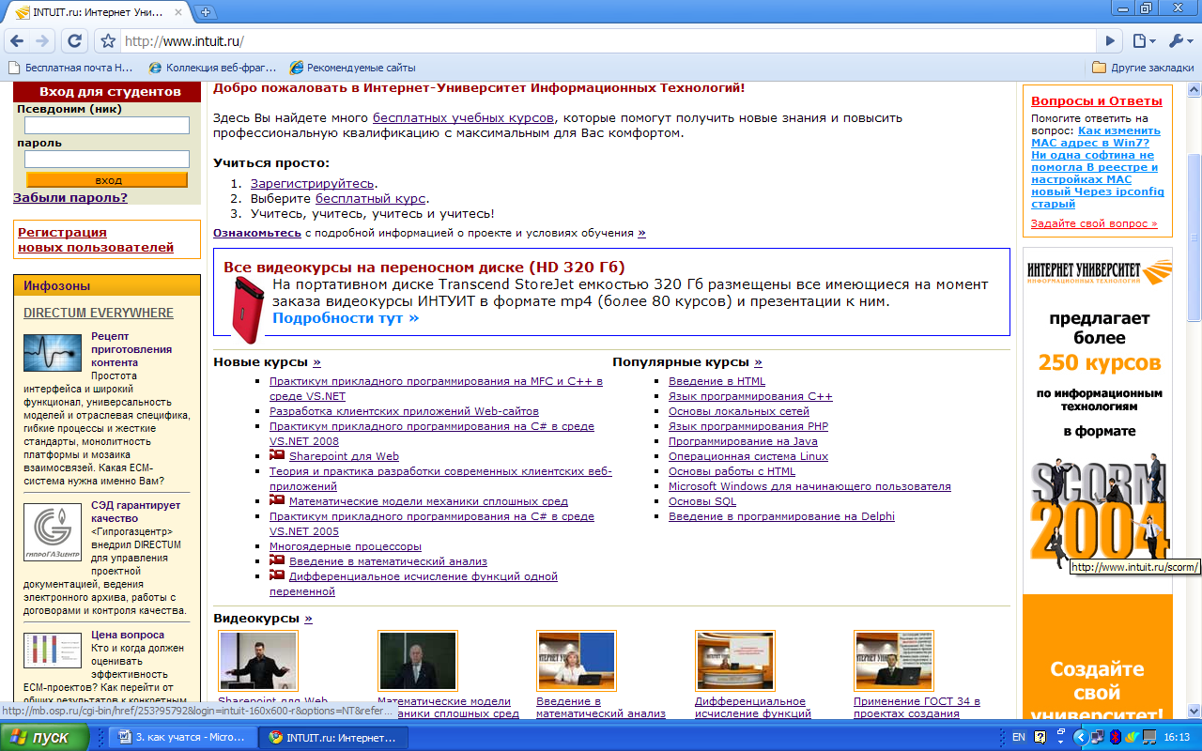Viewport: 1202px width, 751px height.
Task: Open Язык программирования C++ course
Action: (750, 396)
